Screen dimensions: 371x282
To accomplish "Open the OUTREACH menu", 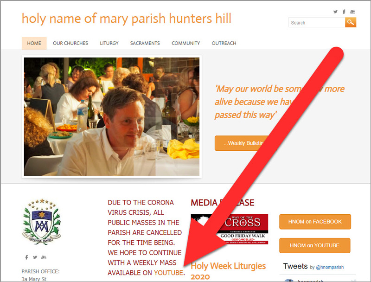I will (x=224, y=43).
